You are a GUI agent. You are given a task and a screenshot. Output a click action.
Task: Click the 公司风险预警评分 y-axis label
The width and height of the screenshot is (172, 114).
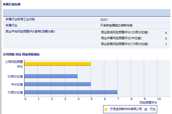click(x=14, y=64)
